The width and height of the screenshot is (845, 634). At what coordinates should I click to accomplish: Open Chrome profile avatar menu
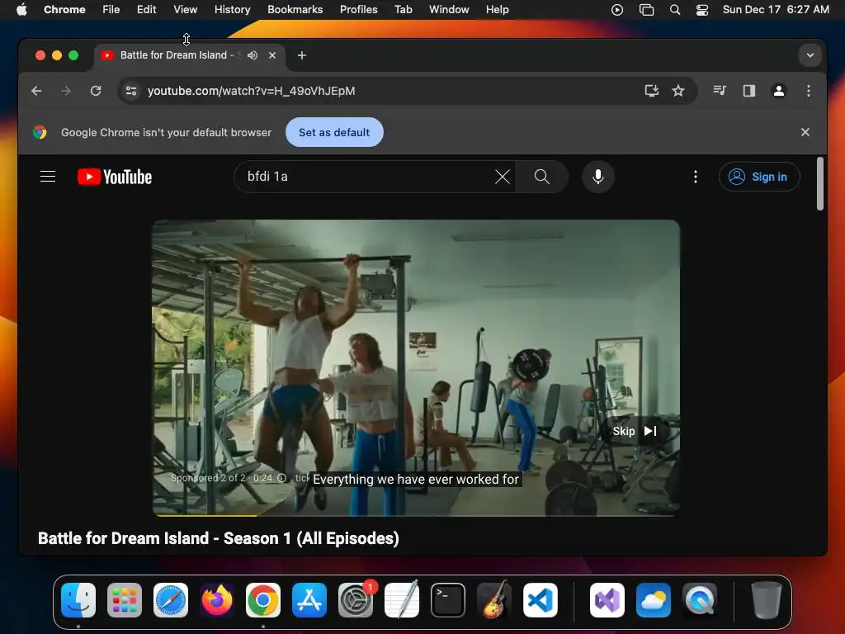(x=778, y=91)
